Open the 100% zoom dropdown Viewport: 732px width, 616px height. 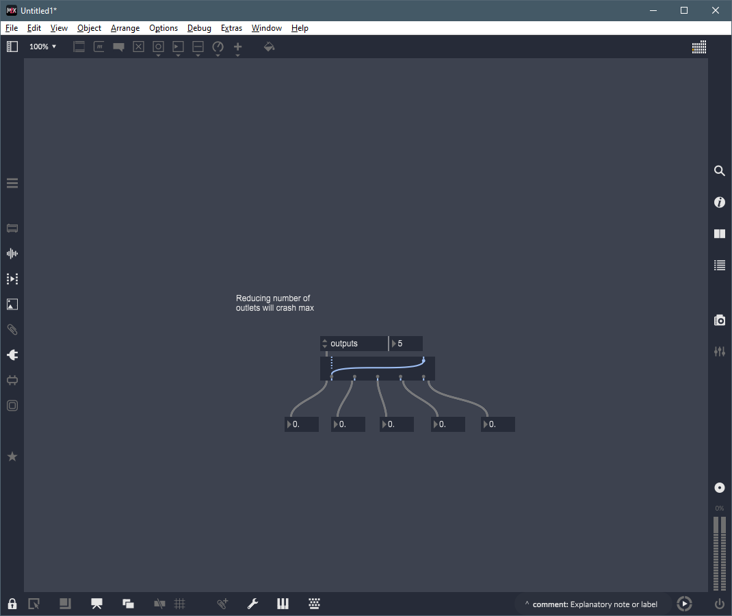43,47
